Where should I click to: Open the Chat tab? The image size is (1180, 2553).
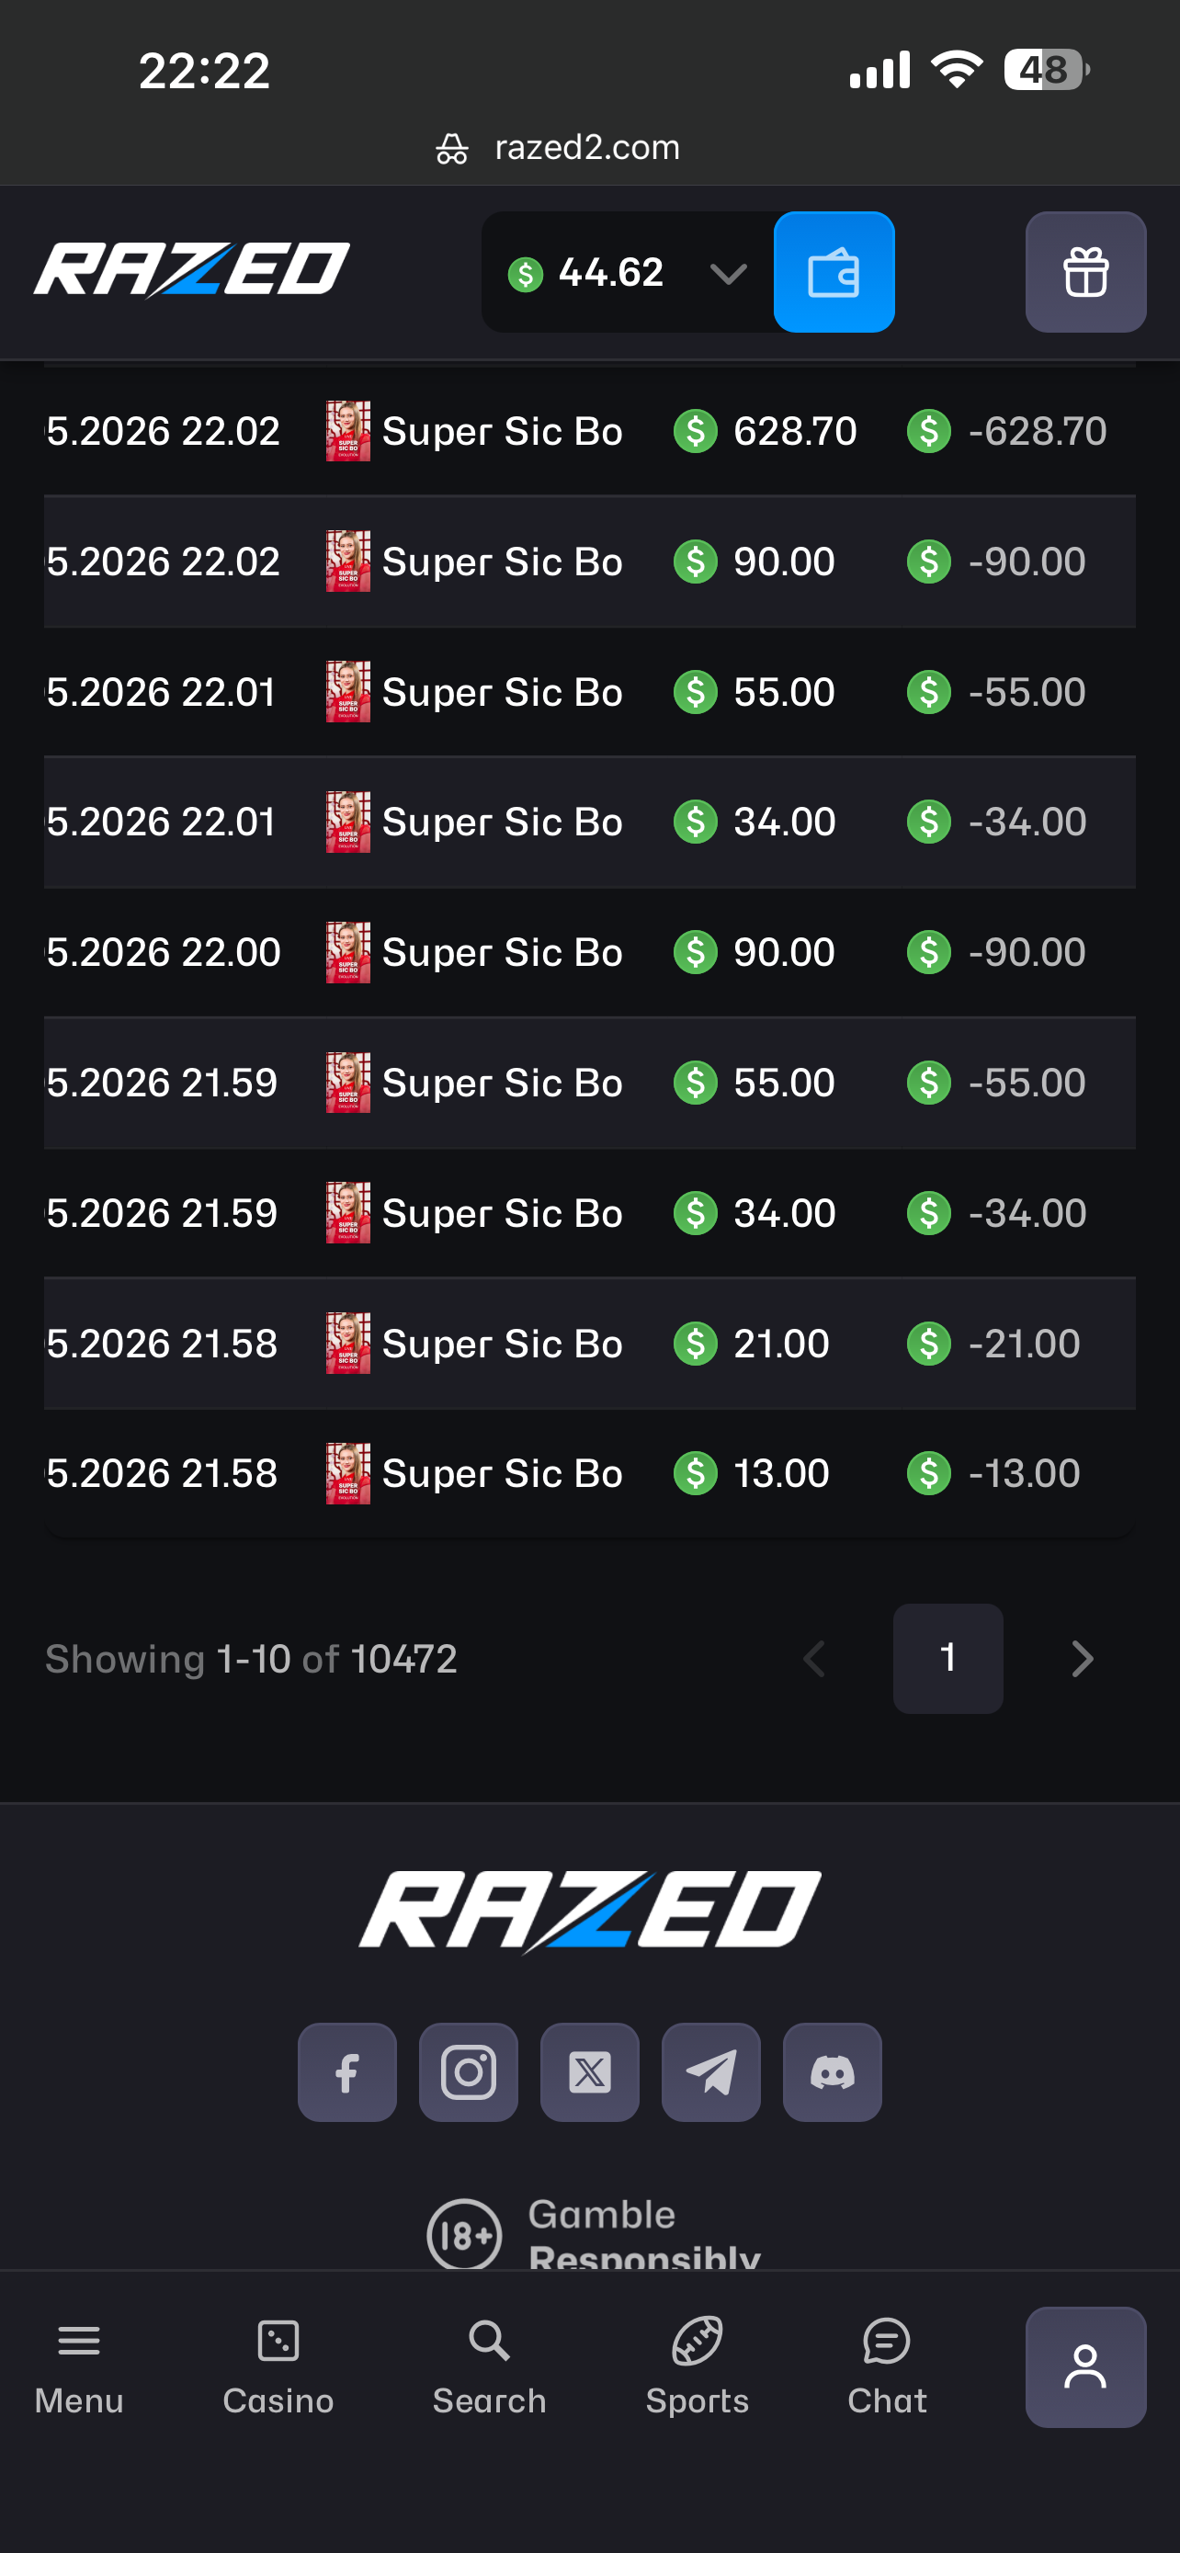(887, 2367)
